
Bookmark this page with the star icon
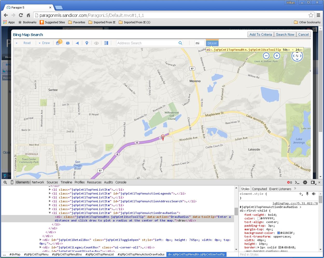pos(311,15)
